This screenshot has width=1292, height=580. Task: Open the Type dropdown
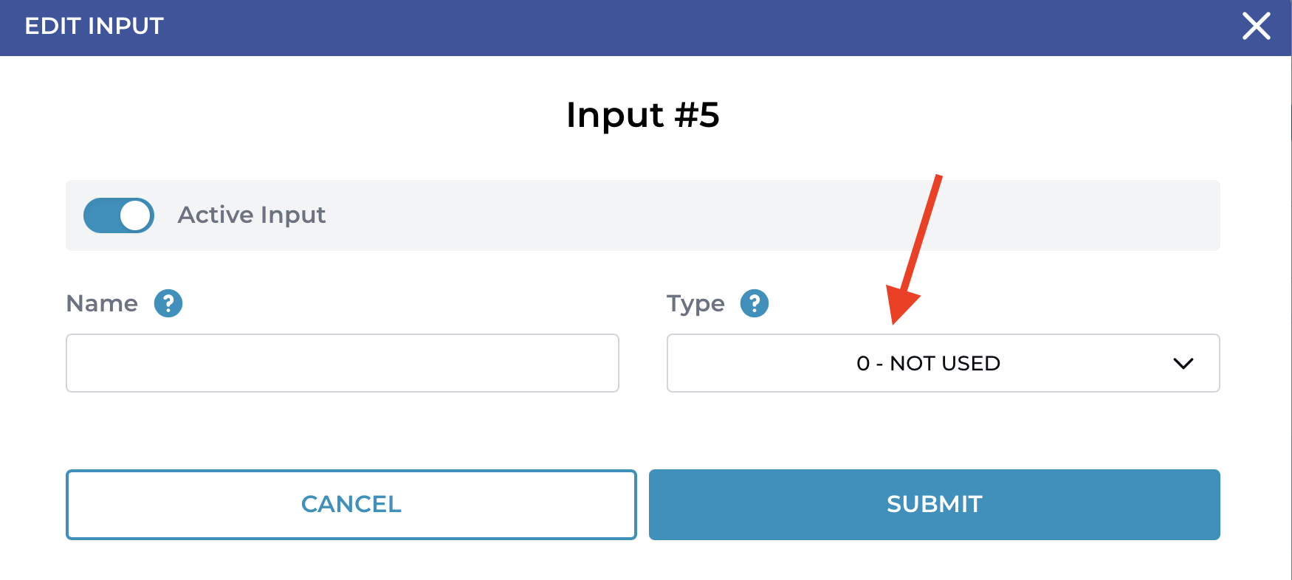click(943, 363)
